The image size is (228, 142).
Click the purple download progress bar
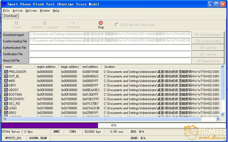pyautogui.click(x=50, y=125)
